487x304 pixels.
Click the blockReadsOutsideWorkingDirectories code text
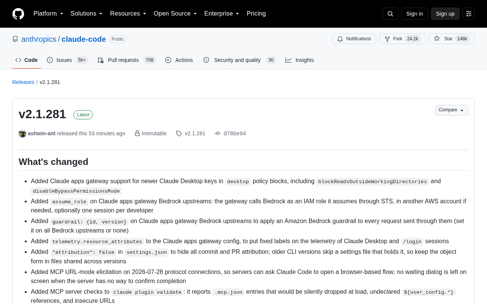pyautogui.click(x=372, y=182)
